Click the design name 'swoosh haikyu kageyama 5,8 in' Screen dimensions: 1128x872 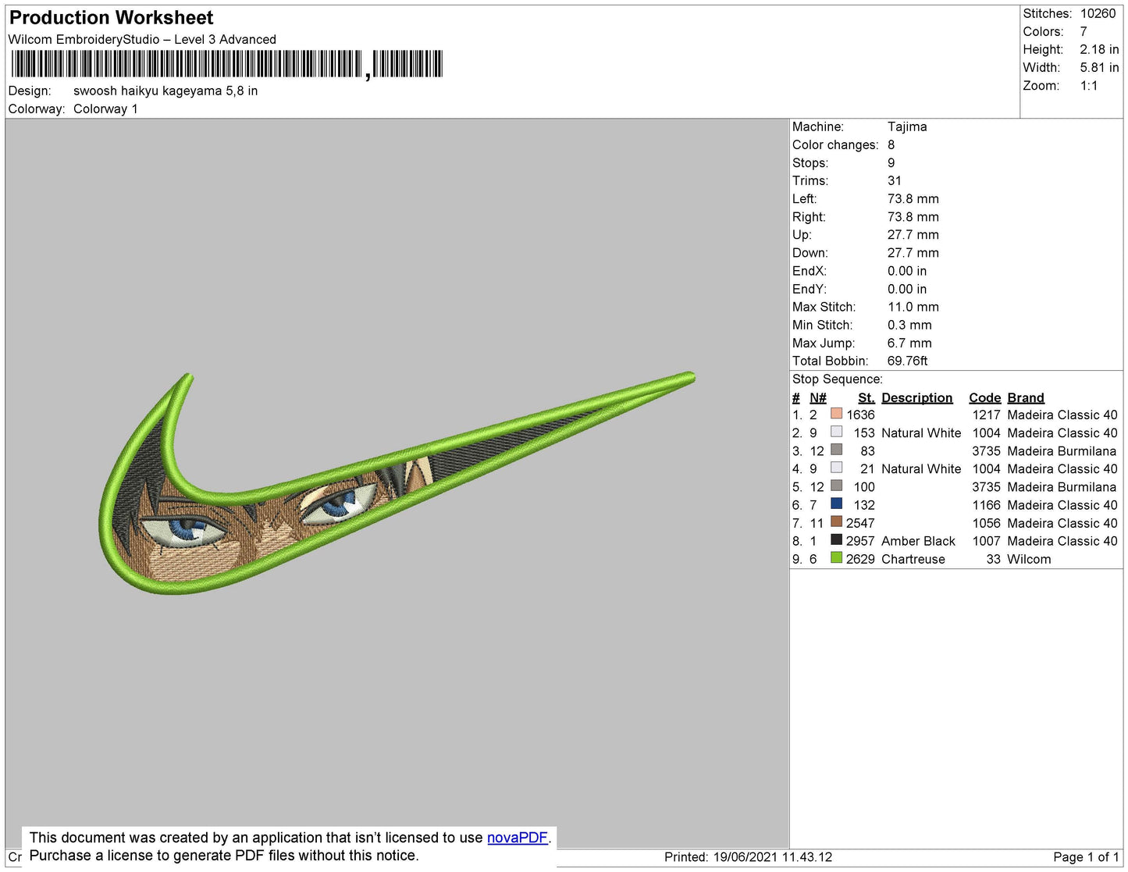165,91
